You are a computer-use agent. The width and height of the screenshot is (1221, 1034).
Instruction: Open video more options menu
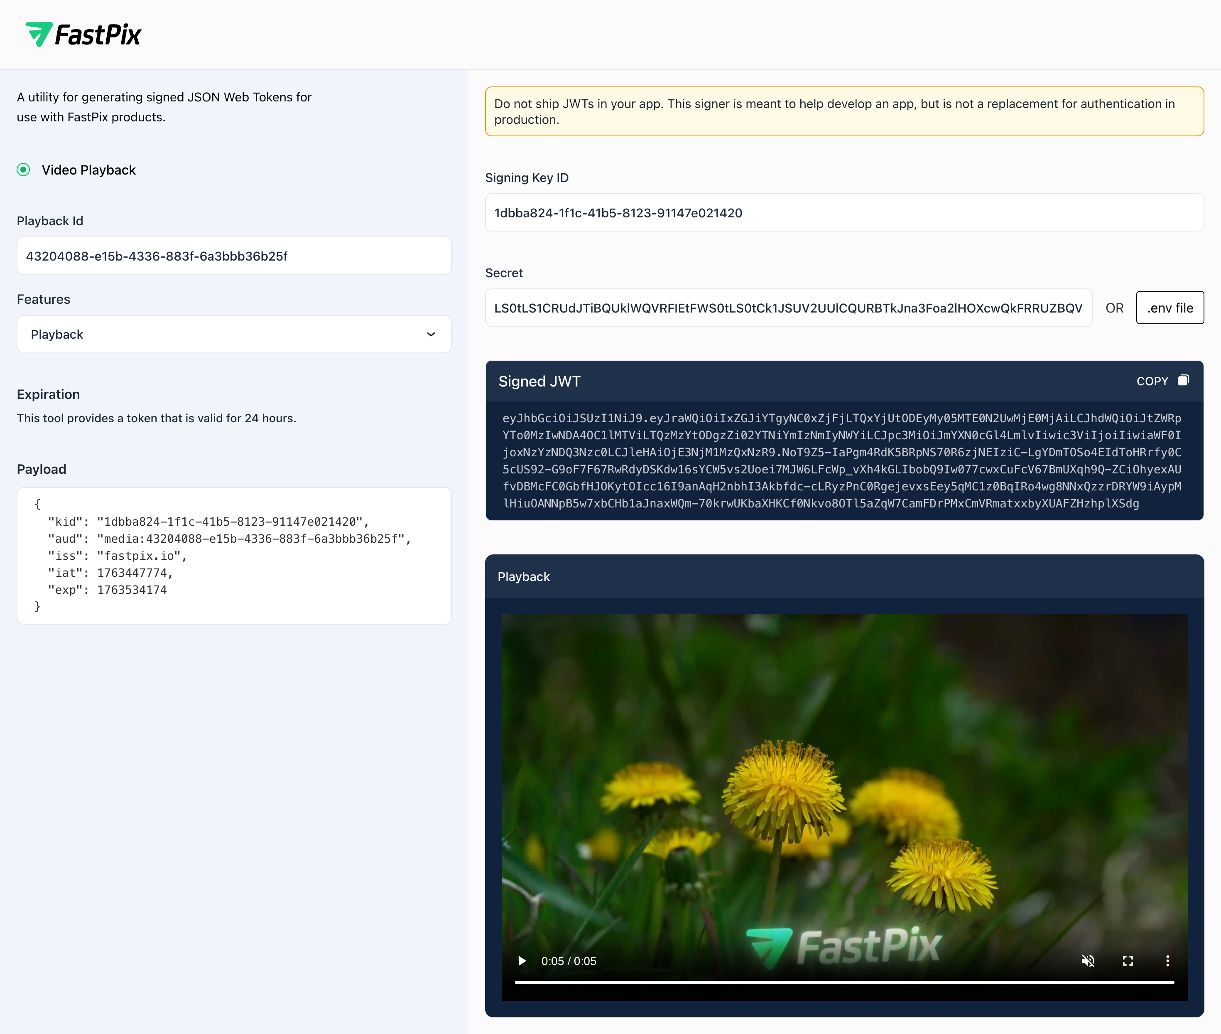(x=1167, y=961)
